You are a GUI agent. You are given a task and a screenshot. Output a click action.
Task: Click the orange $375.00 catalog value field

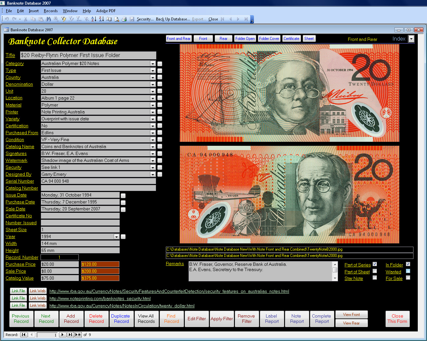point(100,278)
